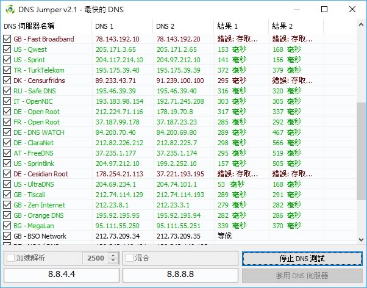Enable the 加速解析 checkbox
This screenshot has width=367, height=288.
(10, 258)
